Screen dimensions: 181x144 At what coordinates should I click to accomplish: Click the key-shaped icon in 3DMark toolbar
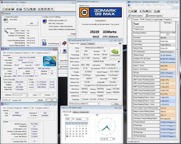click(x=52, y=9)
